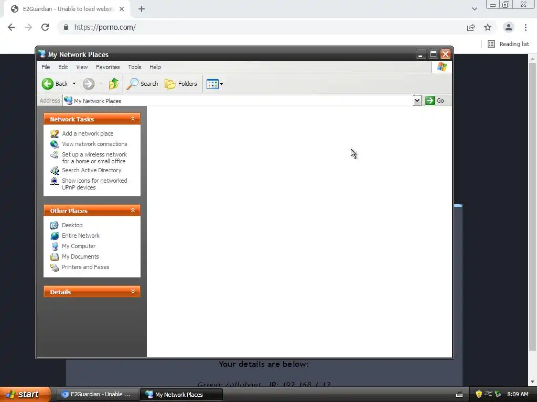This screenshot has height=402, width=537.
Task: Open Entire Network in Other Places
Action: (81, 236)
